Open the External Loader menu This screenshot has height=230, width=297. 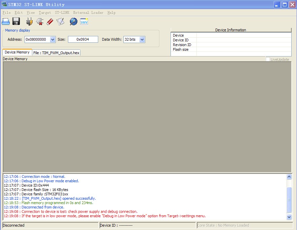88,12
